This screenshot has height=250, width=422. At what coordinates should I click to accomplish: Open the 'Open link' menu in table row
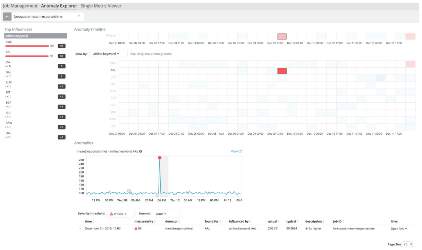click(x=399, y=229)
